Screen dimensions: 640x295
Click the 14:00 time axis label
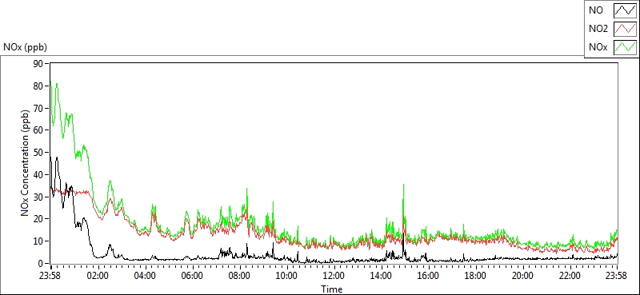pyautogui.click(x=382, y=276)
